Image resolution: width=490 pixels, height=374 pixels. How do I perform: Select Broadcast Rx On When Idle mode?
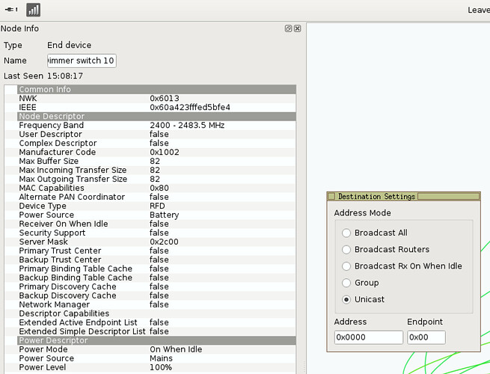point(402,266)
